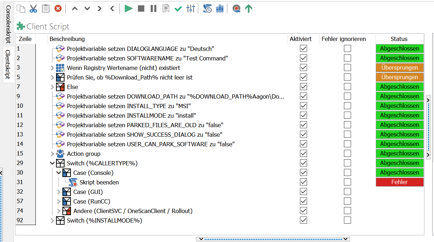Pause script with pause icon
The width and height of the screenshot is (434, 242).
click(153, 8)
